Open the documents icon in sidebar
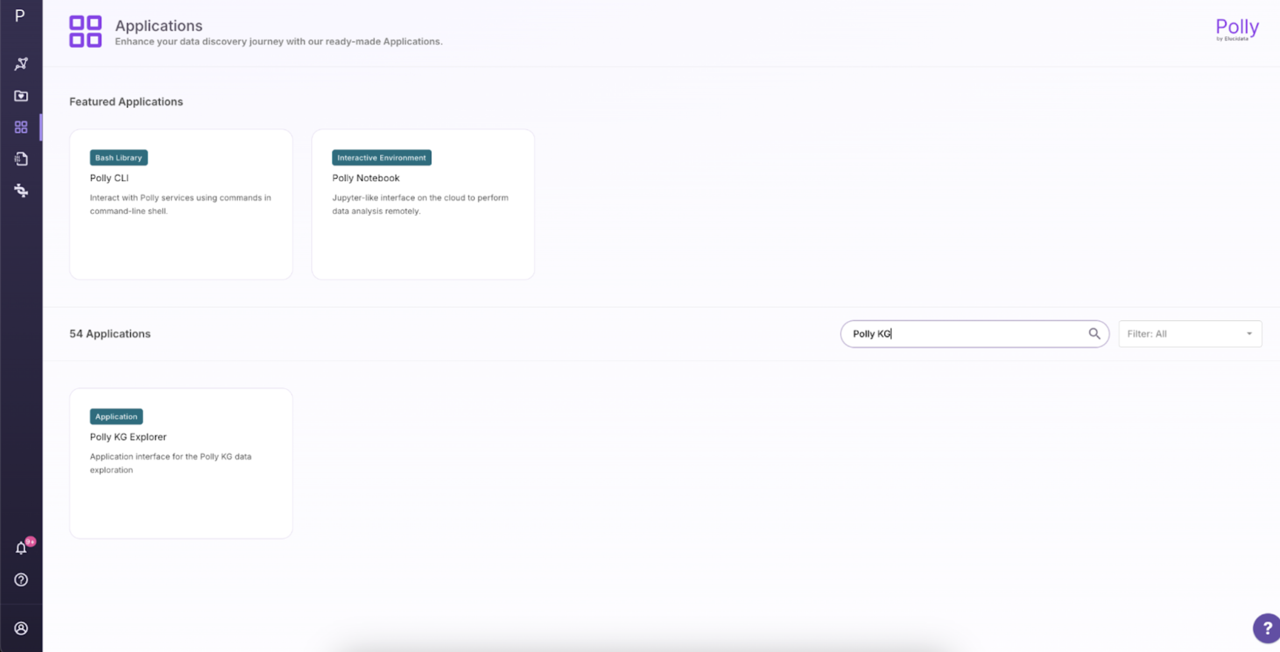 pos(21,159)
